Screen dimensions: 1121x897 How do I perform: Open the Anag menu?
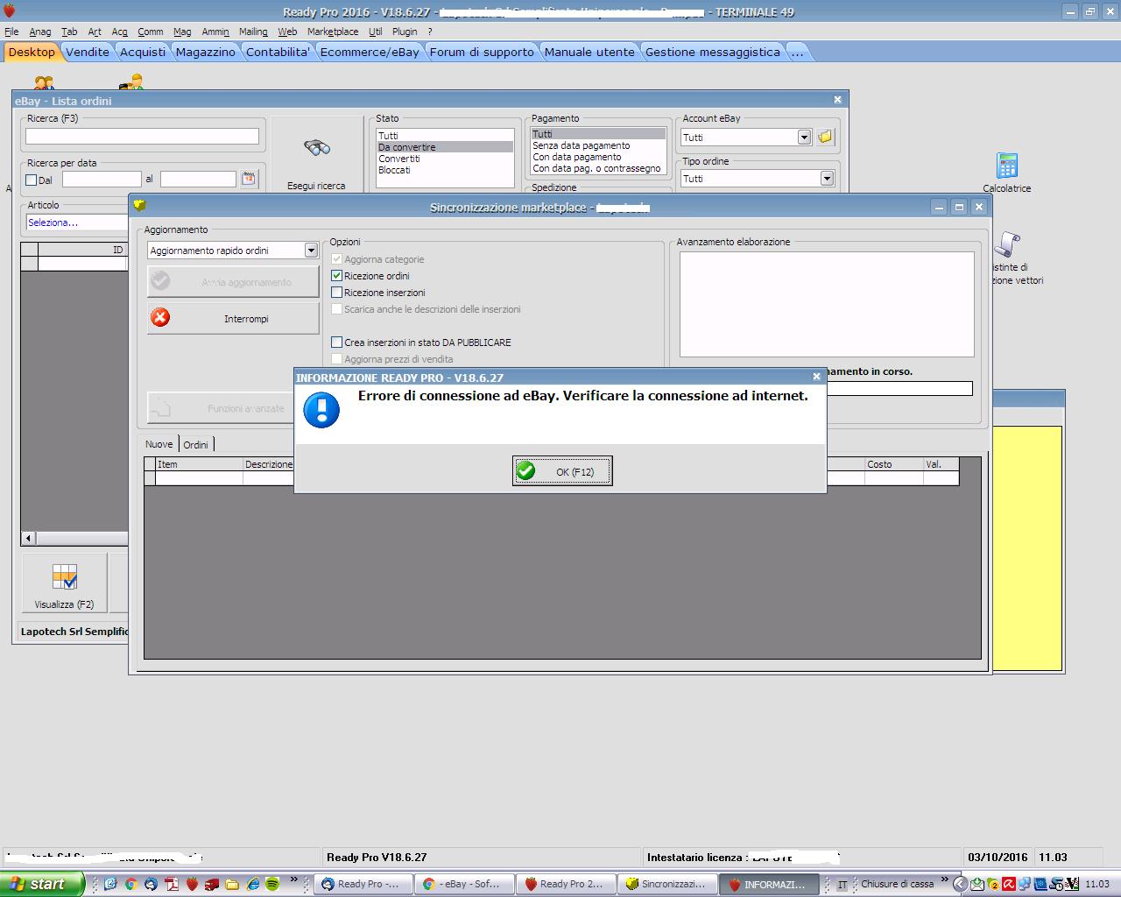click(x=40, y=32)
